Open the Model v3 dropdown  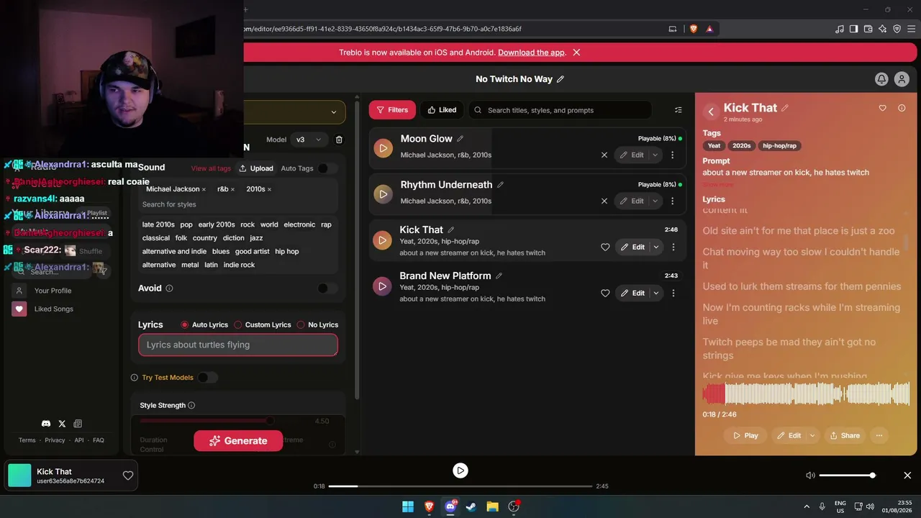coord(309,140)
